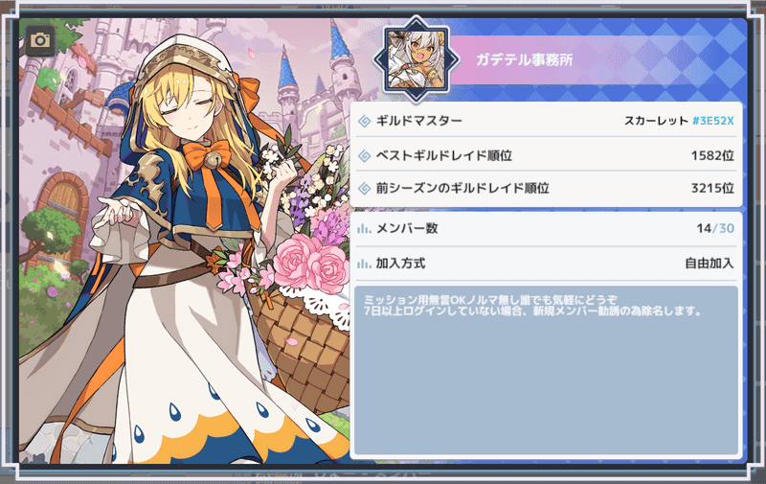Click the 14/30 member count
Viewport: 766px width, 484px height.
tap(715, 228)
